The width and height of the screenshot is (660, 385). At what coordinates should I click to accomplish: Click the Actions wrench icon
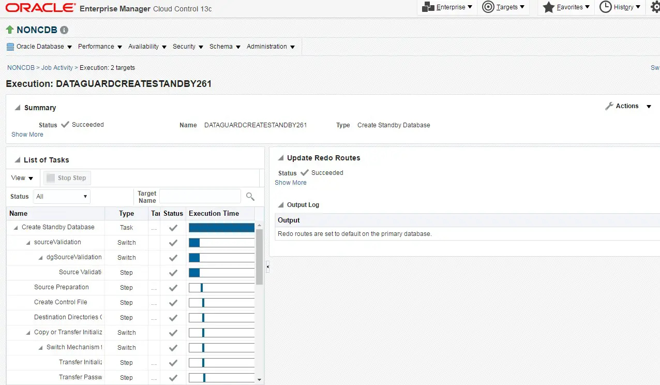pos(609,106)
